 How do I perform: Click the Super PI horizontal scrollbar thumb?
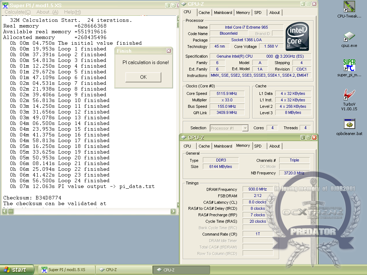[x=11, y=211]
